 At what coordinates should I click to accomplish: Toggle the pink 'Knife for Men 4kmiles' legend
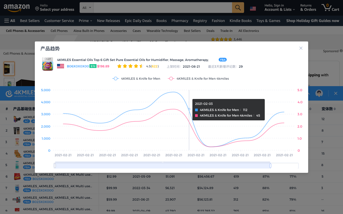pos(198,78)
